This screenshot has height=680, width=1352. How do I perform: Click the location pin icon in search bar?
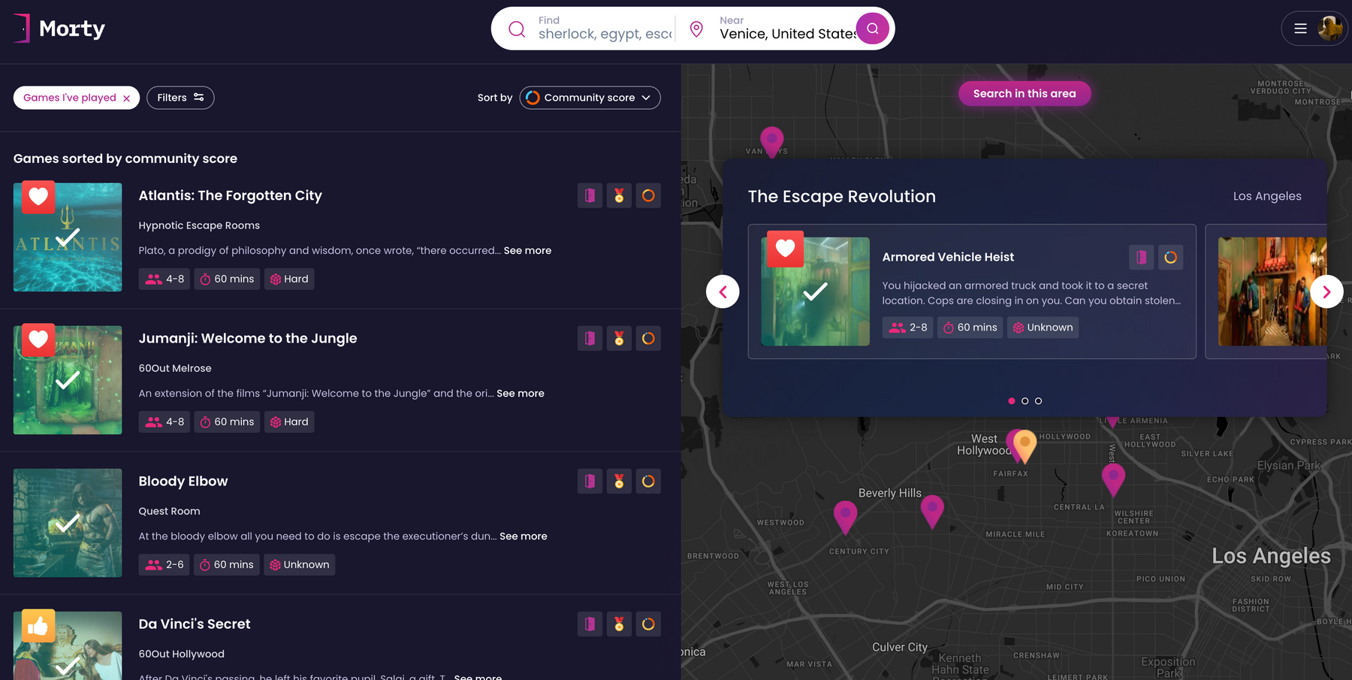coord(696,29)
